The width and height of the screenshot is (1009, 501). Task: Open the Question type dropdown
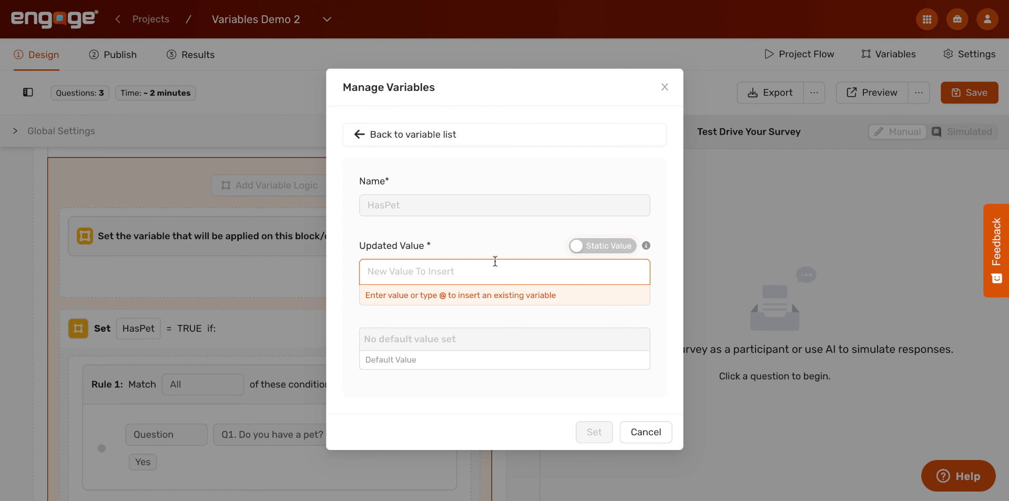click(x=166, y=435)
